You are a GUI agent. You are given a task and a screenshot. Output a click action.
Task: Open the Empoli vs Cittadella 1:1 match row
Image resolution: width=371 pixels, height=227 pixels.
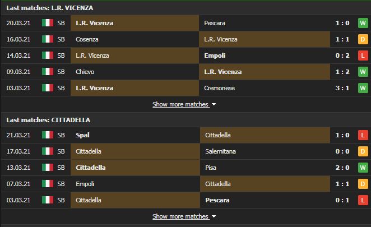coord(186,184)
